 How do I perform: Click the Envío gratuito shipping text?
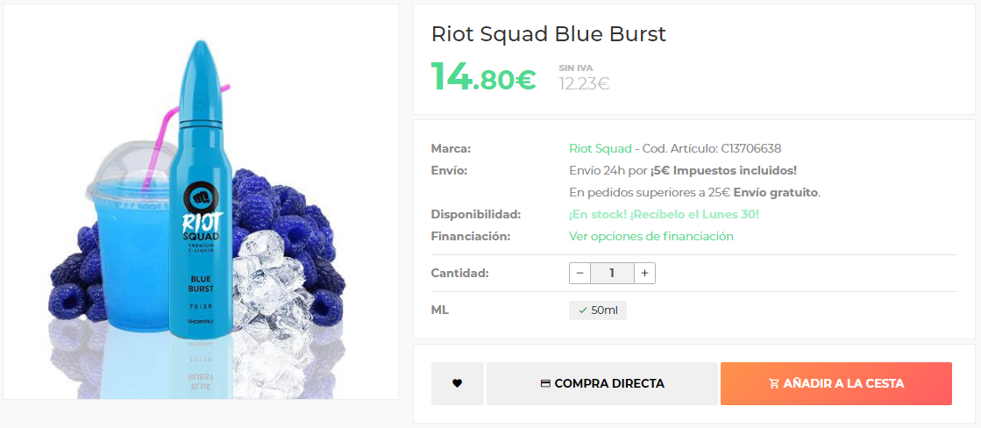pos(776,193)
